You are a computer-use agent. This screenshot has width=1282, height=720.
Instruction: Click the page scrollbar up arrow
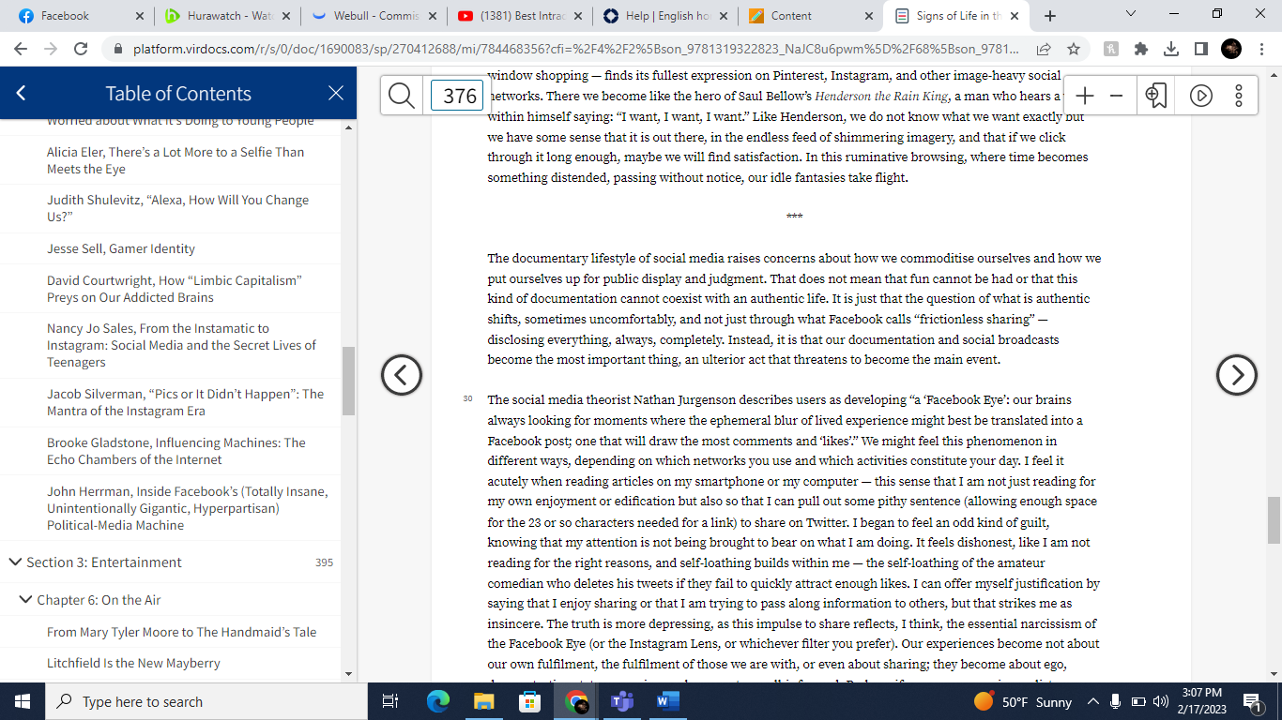1274,74
